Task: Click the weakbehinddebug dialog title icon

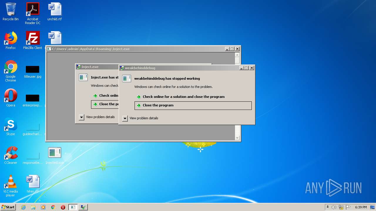Action: click(122, 68)
